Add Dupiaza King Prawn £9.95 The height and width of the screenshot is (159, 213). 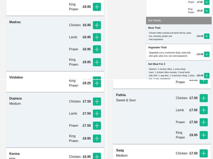[97, 139]
